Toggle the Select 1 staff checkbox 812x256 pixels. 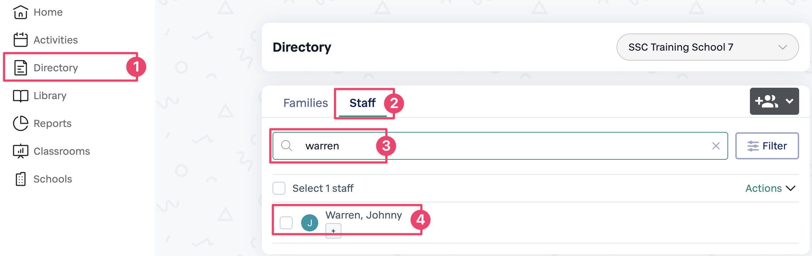(279, 188)
